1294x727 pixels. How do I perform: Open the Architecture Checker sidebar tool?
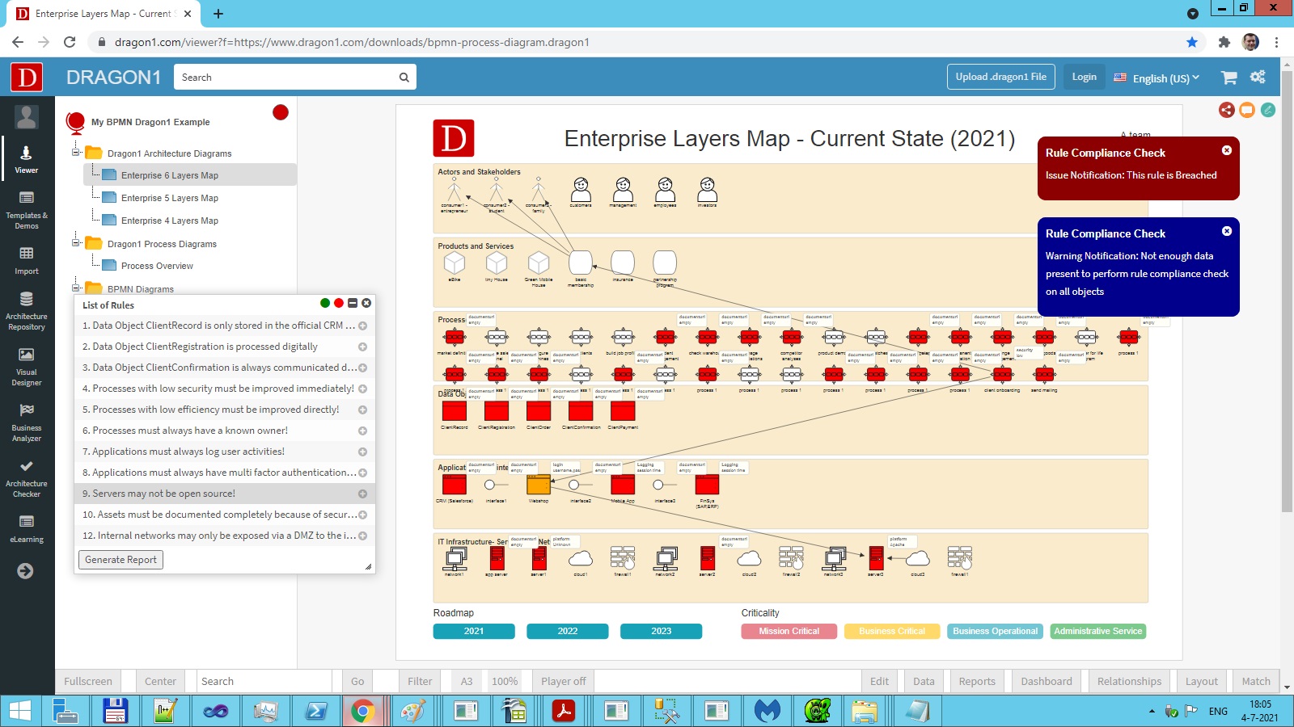pos(27,477)
